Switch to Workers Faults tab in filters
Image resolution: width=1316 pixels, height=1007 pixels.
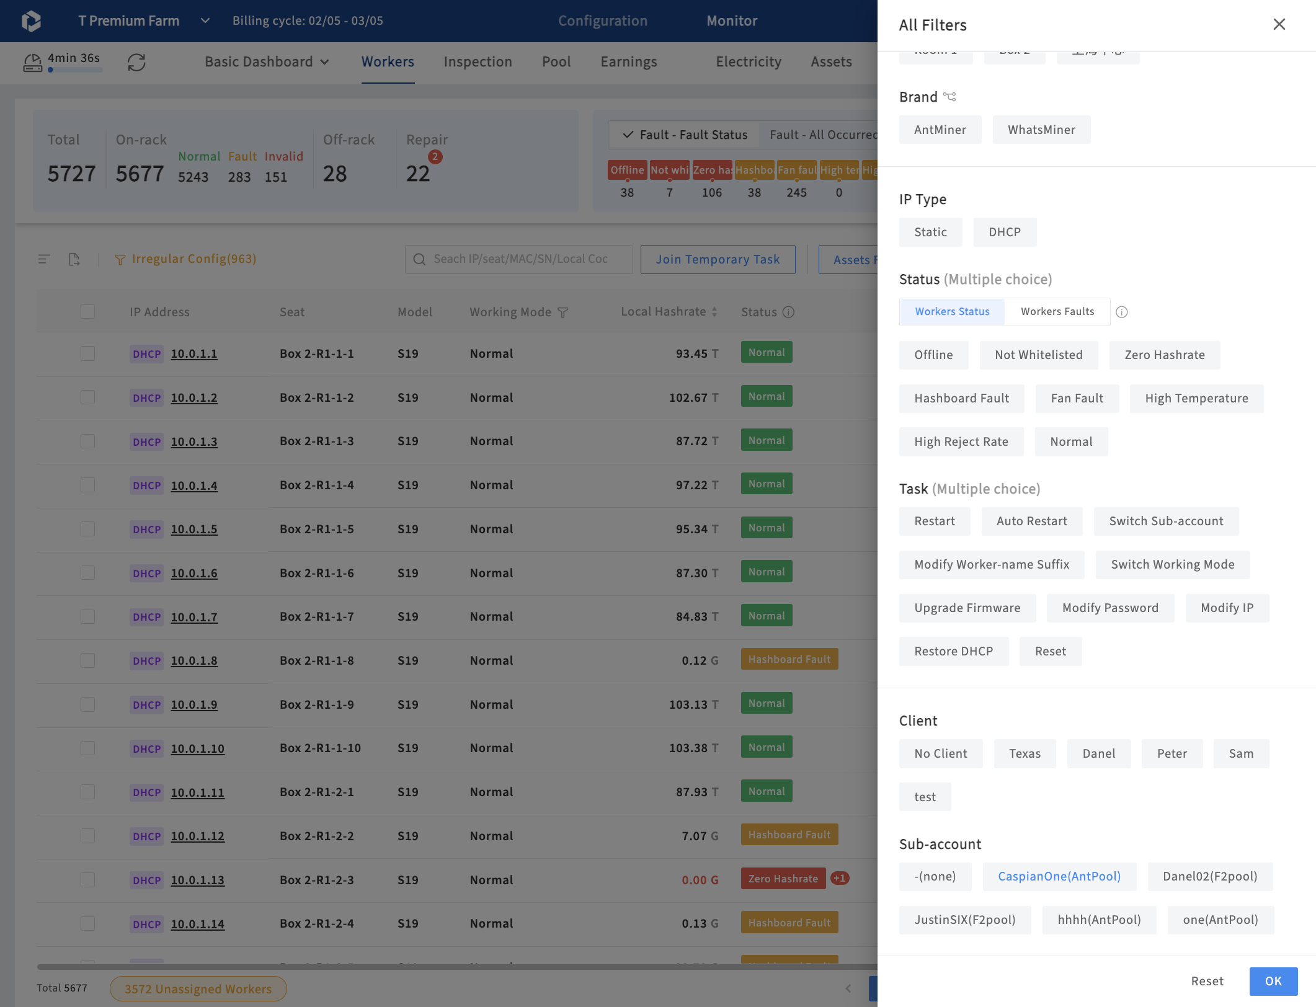1057,311
